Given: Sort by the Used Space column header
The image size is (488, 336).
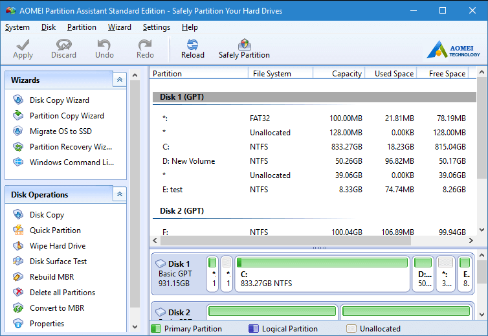Looking at the screenshot, I should pyautogui.click(x=390, y=74).
